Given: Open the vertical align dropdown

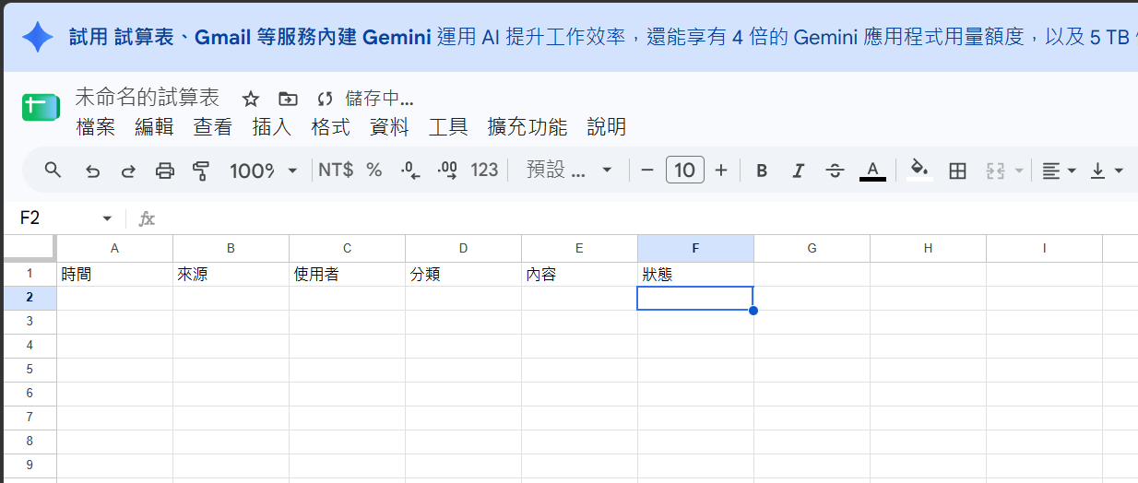Looking at the screenshot, I should click(x=1107, y=171).
